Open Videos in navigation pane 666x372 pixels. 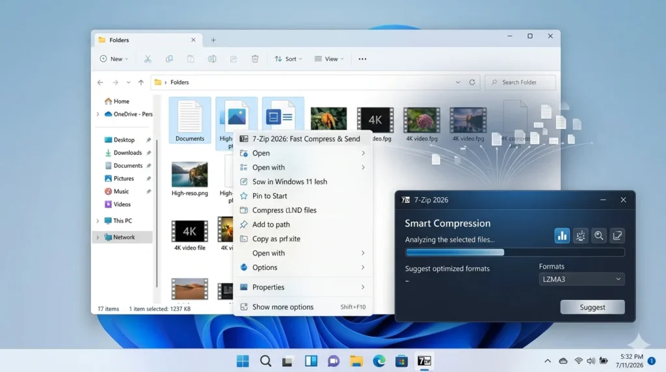pyautogui.click(x=118, y=204)
